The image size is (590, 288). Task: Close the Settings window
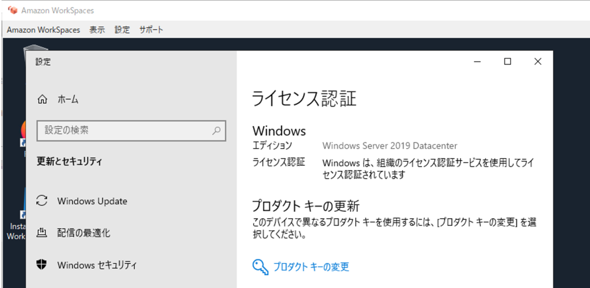(538, 61)
